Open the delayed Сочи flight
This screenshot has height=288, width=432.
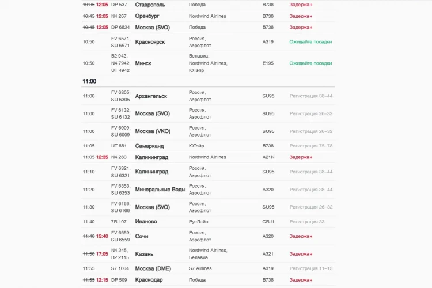(208, 236)
